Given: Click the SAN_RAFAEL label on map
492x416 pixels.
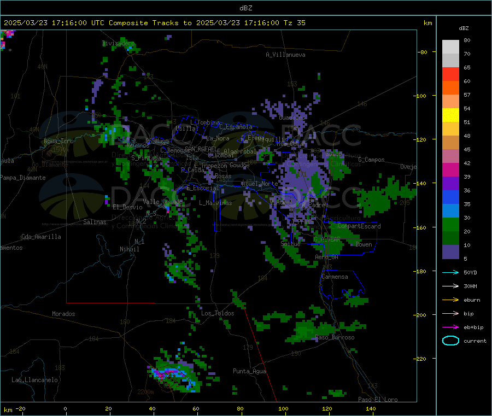Looking at the screenshot, I should coord(201,149).
